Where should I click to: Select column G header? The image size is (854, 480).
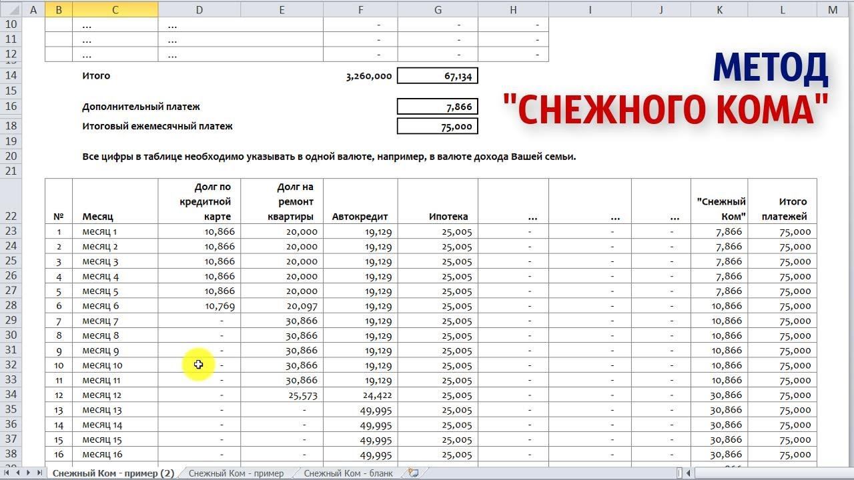pyautogui.click(x=438, y=9)
